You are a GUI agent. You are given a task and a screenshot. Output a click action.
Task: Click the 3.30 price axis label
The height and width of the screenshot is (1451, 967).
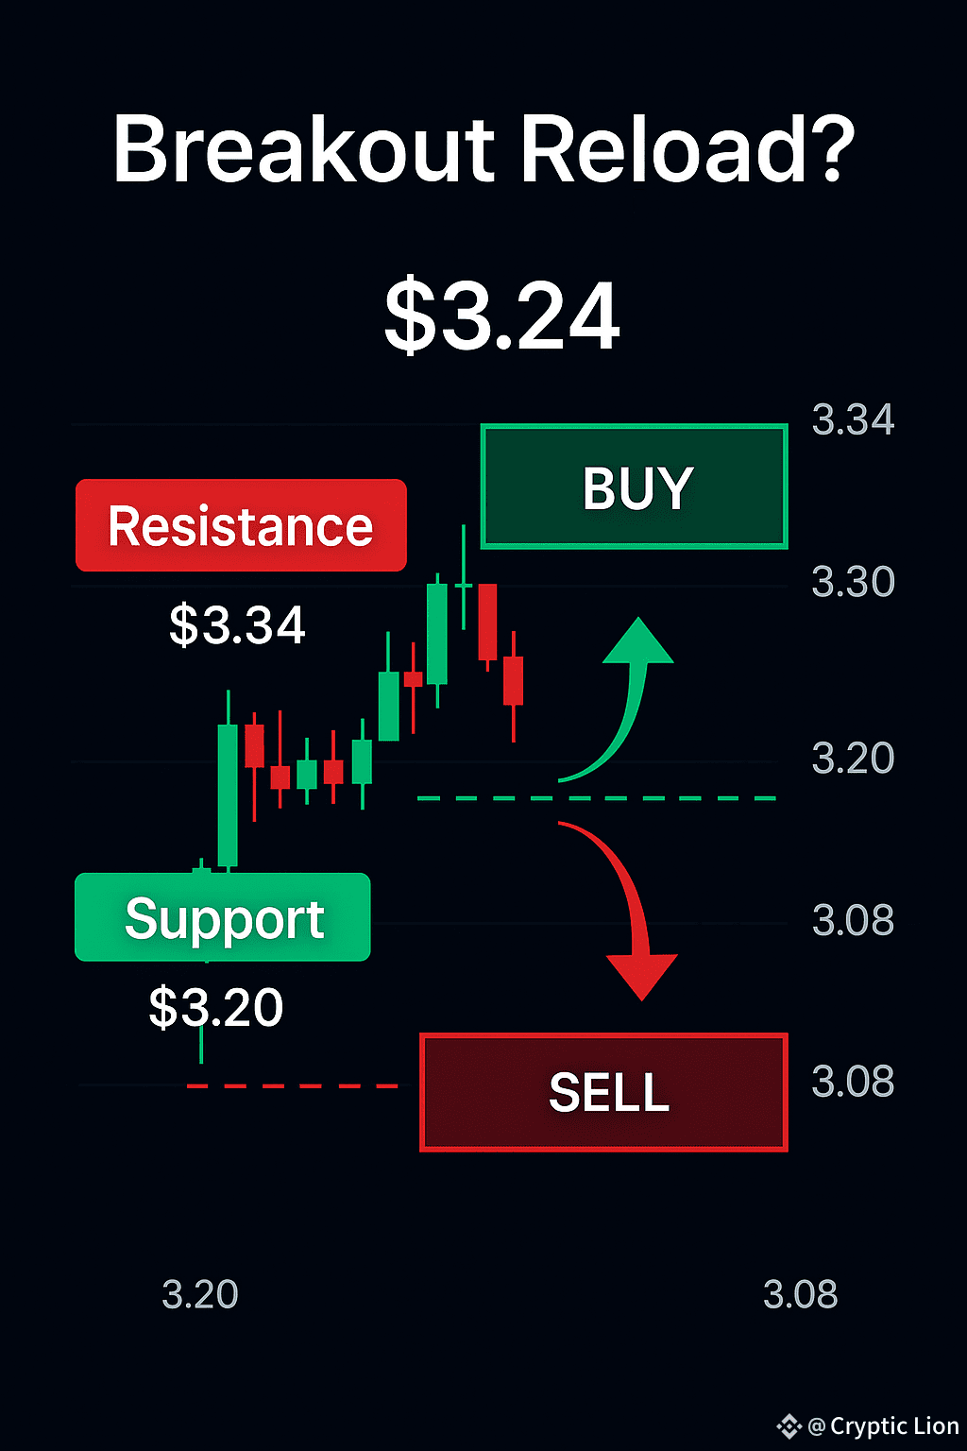(x=854, y=582)
